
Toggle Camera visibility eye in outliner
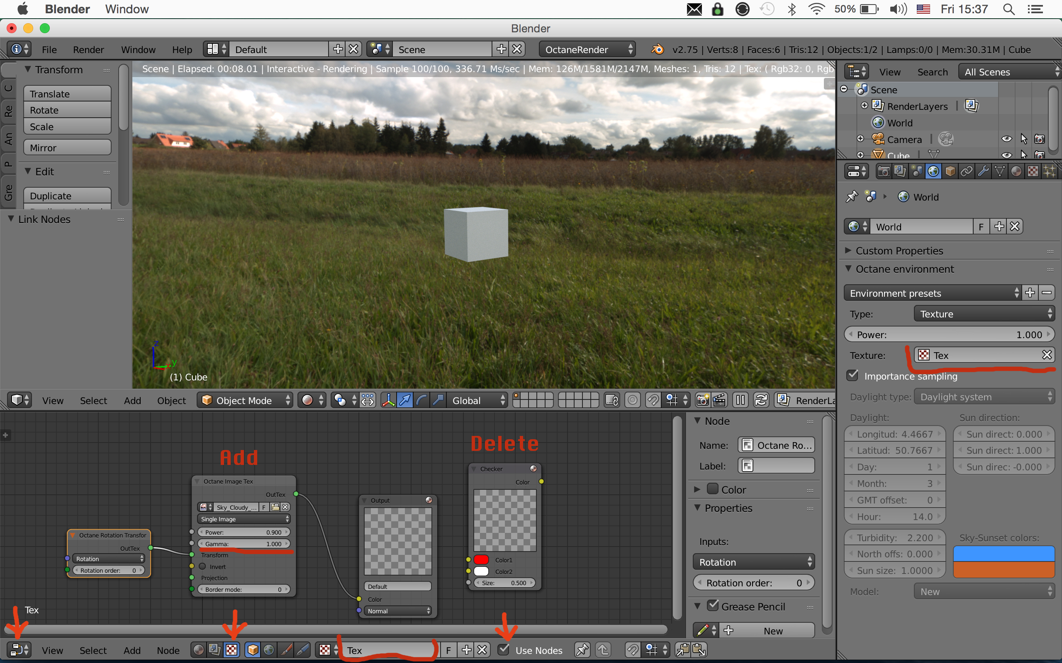pos(1006,139)
